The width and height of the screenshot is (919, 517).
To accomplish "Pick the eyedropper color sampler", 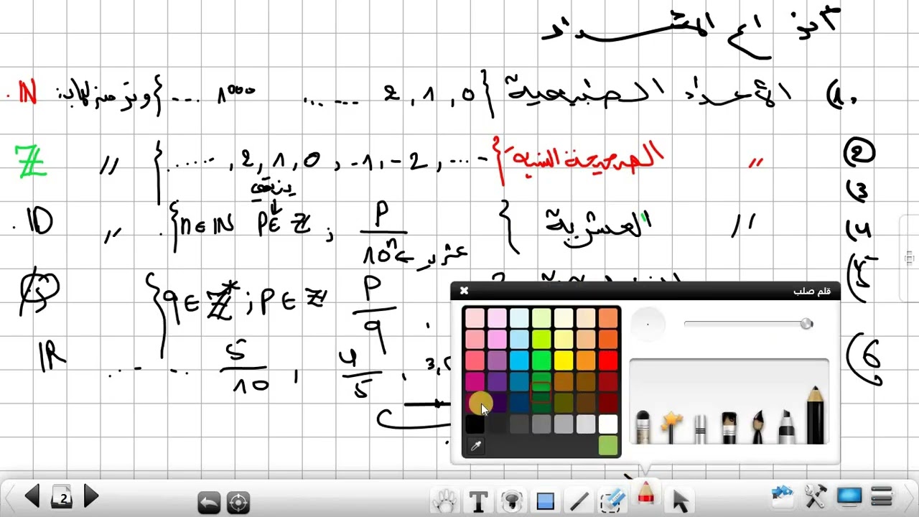I will 475,447.
